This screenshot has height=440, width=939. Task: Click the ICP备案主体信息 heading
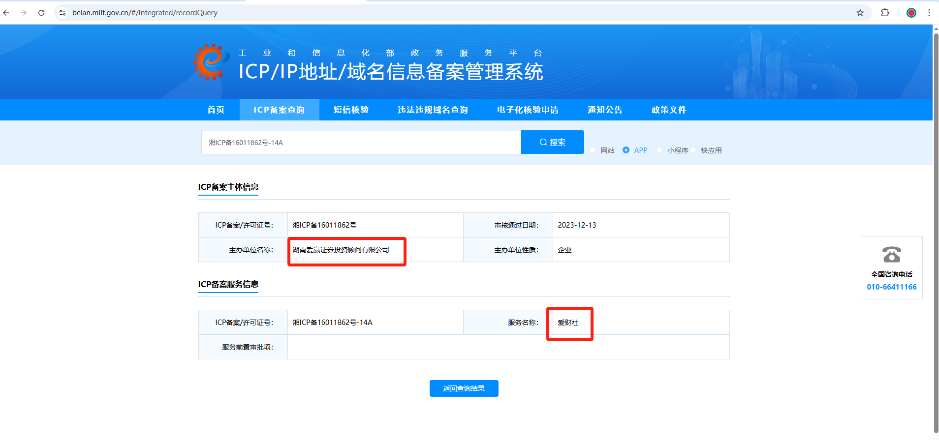coord(228,187)
